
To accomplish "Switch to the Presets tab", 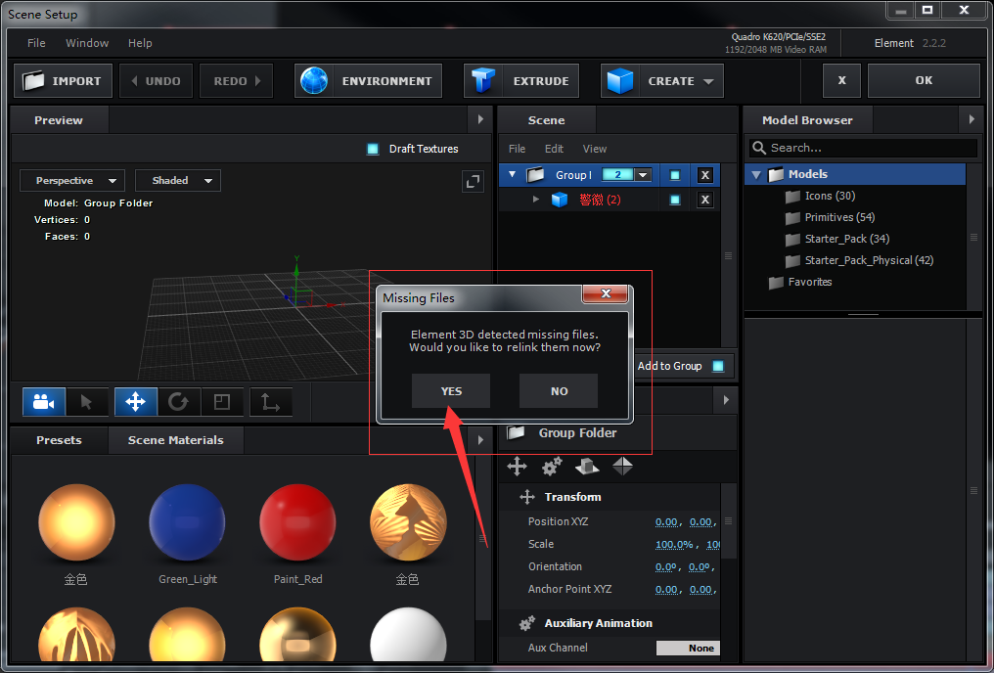I will point(59,440).
